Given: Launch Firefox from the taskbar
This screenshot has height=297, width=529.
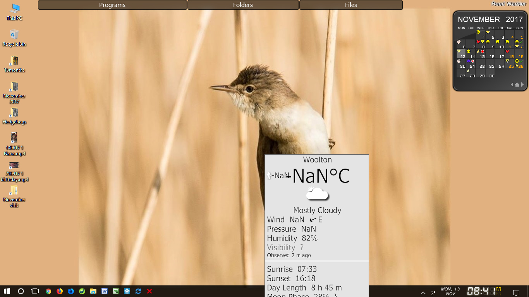Looking at the screenshot, I should 60,291.
